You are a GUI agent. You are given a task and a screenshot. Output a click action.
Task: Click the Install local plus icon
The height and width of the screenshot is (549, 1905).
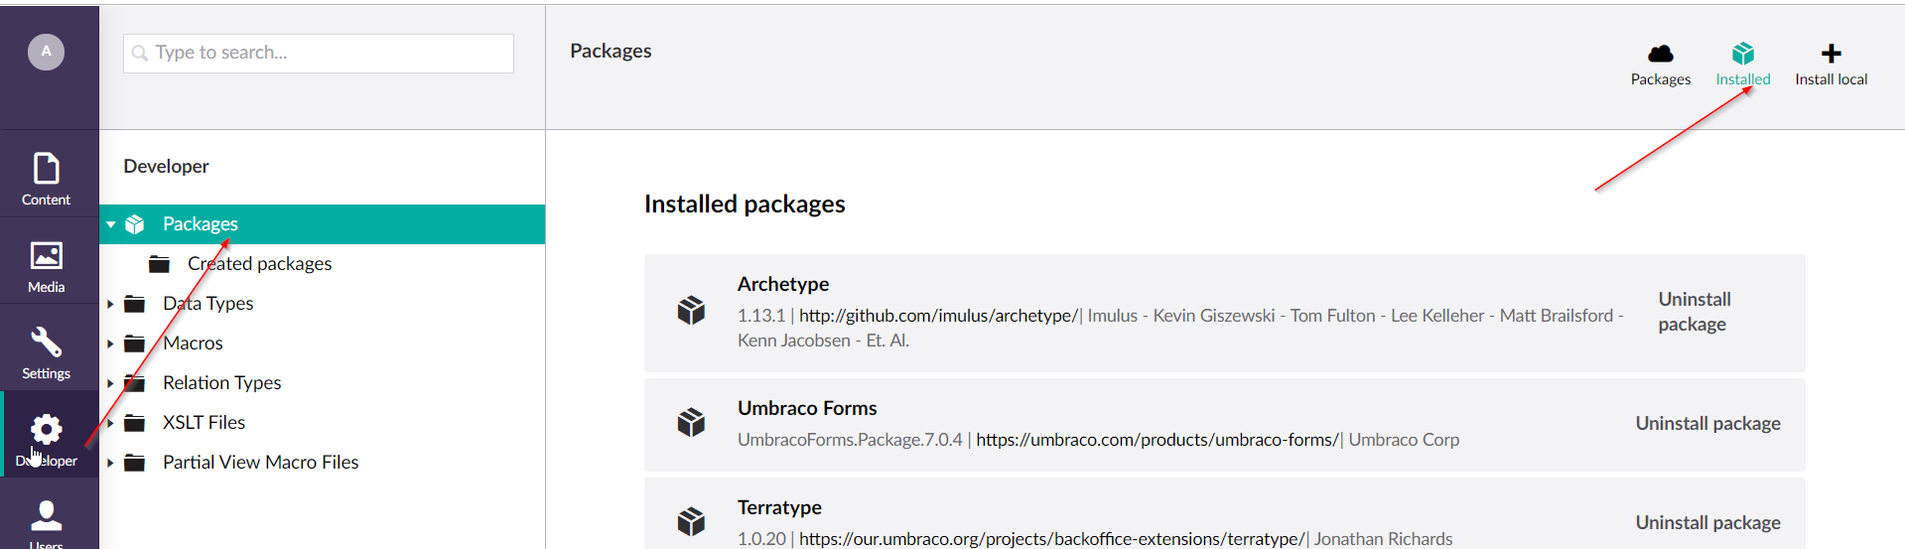pos(1831,64)
